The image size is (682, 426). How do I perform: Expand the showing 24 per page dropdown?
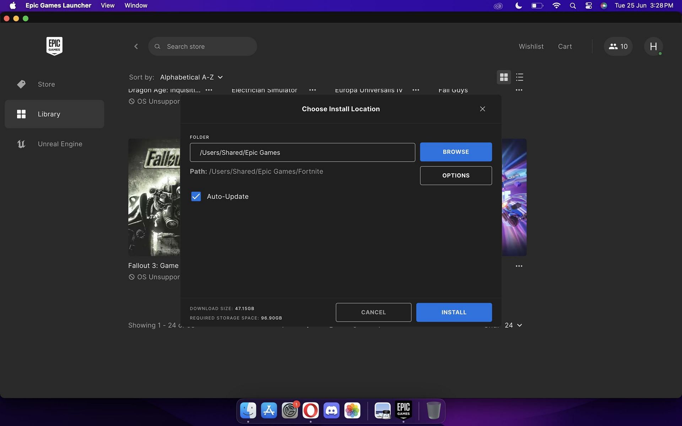point(513,324)
